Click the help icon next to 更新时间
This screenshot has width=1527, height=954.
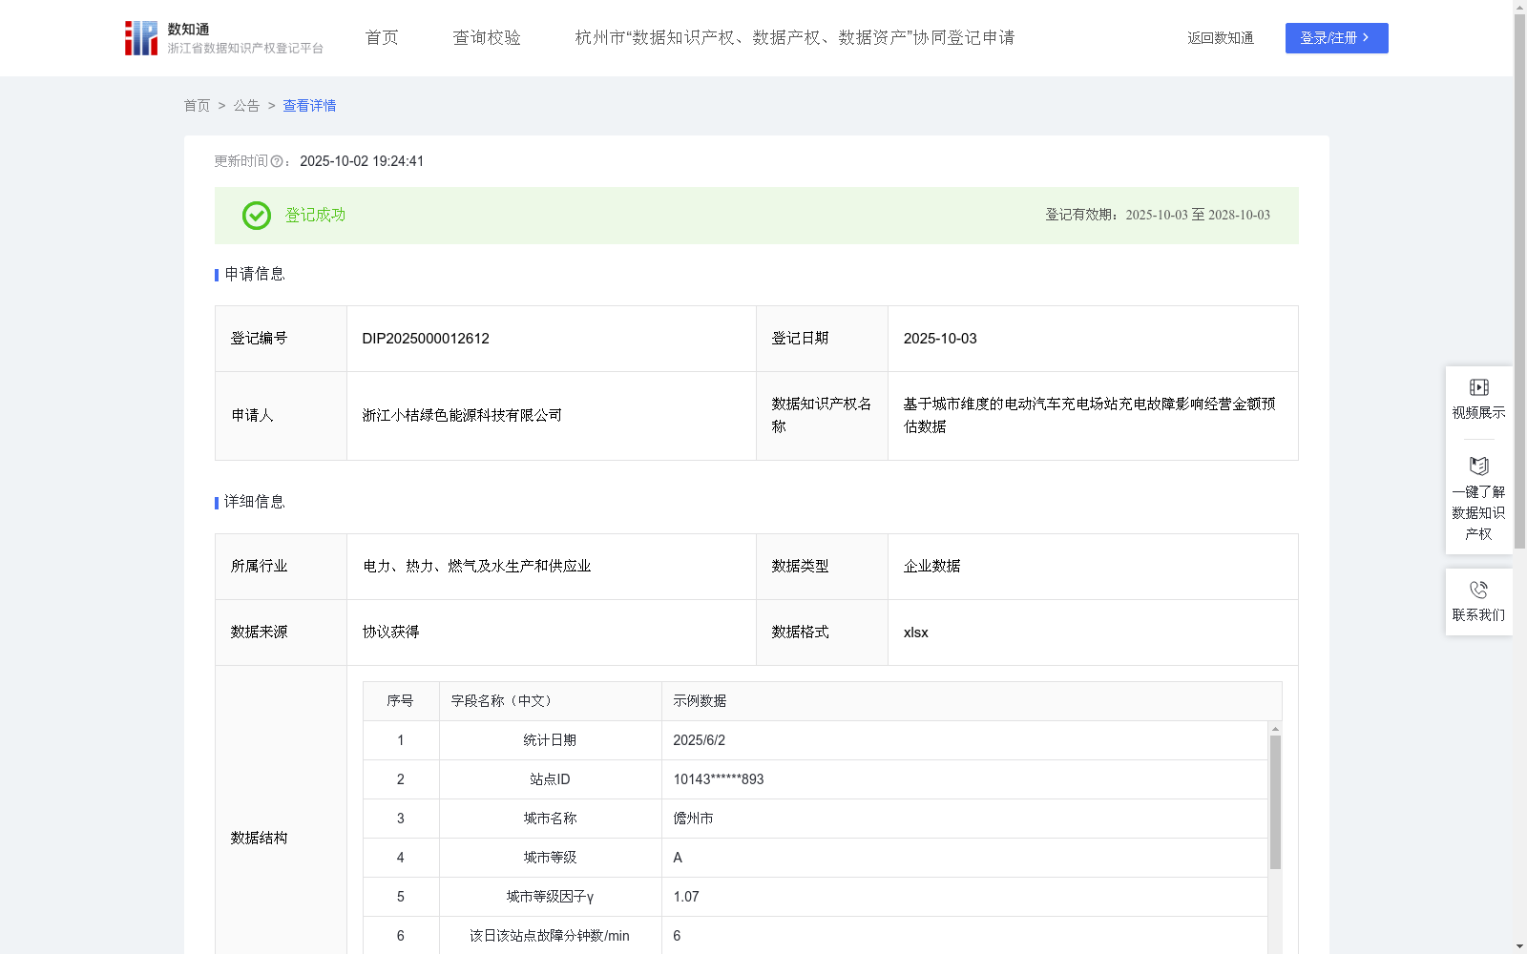pos(277,162)
